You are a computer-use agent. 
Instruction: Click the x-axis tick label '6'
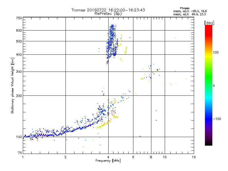[133, 157]
